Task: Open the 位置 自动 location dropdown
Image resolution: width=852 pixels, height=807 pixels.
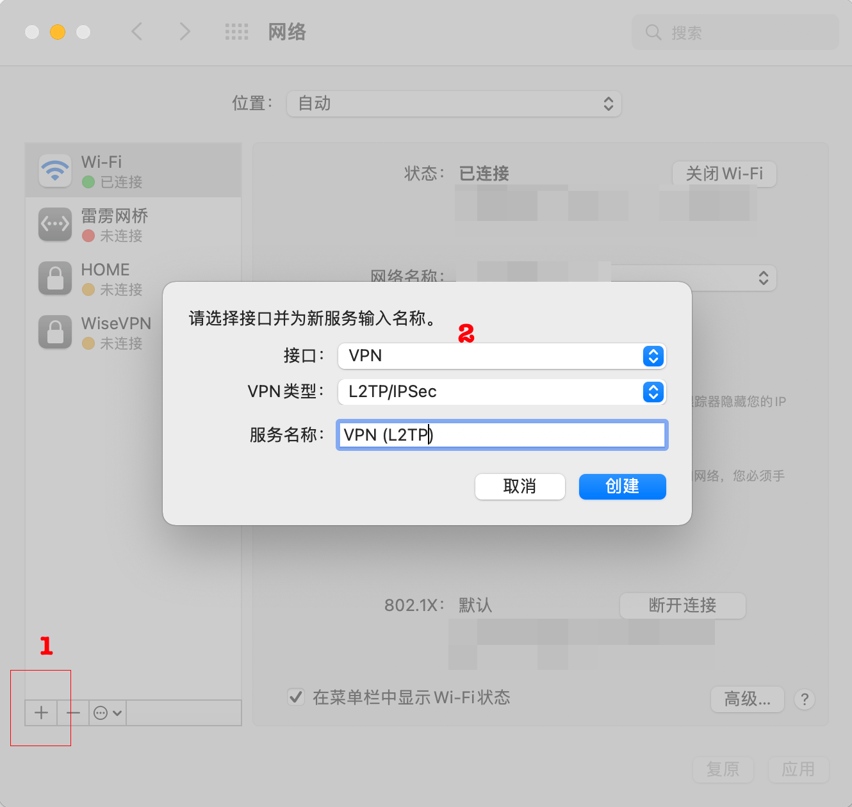Action: coord(454,104)
